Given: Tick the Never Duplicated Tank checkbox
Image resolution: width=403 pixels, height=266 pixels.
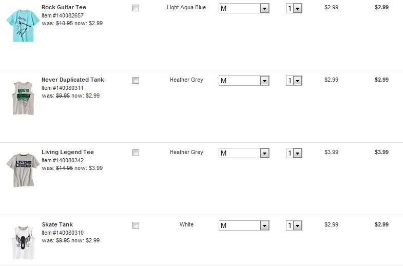Looking at the screenshot, I should [136, 81].
